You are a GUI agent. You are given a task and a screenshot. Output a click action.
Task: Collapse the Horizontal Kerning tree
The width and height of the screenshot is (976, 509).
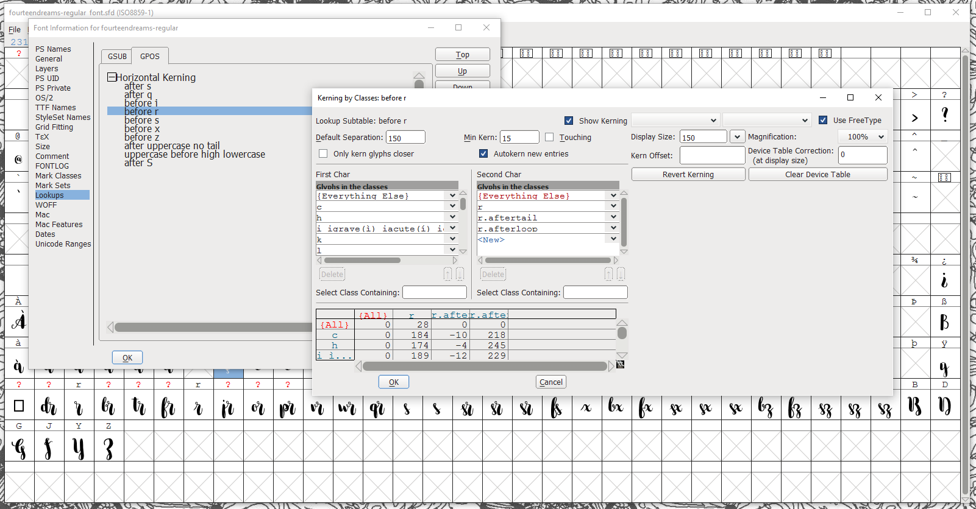[x=112, y=77]
